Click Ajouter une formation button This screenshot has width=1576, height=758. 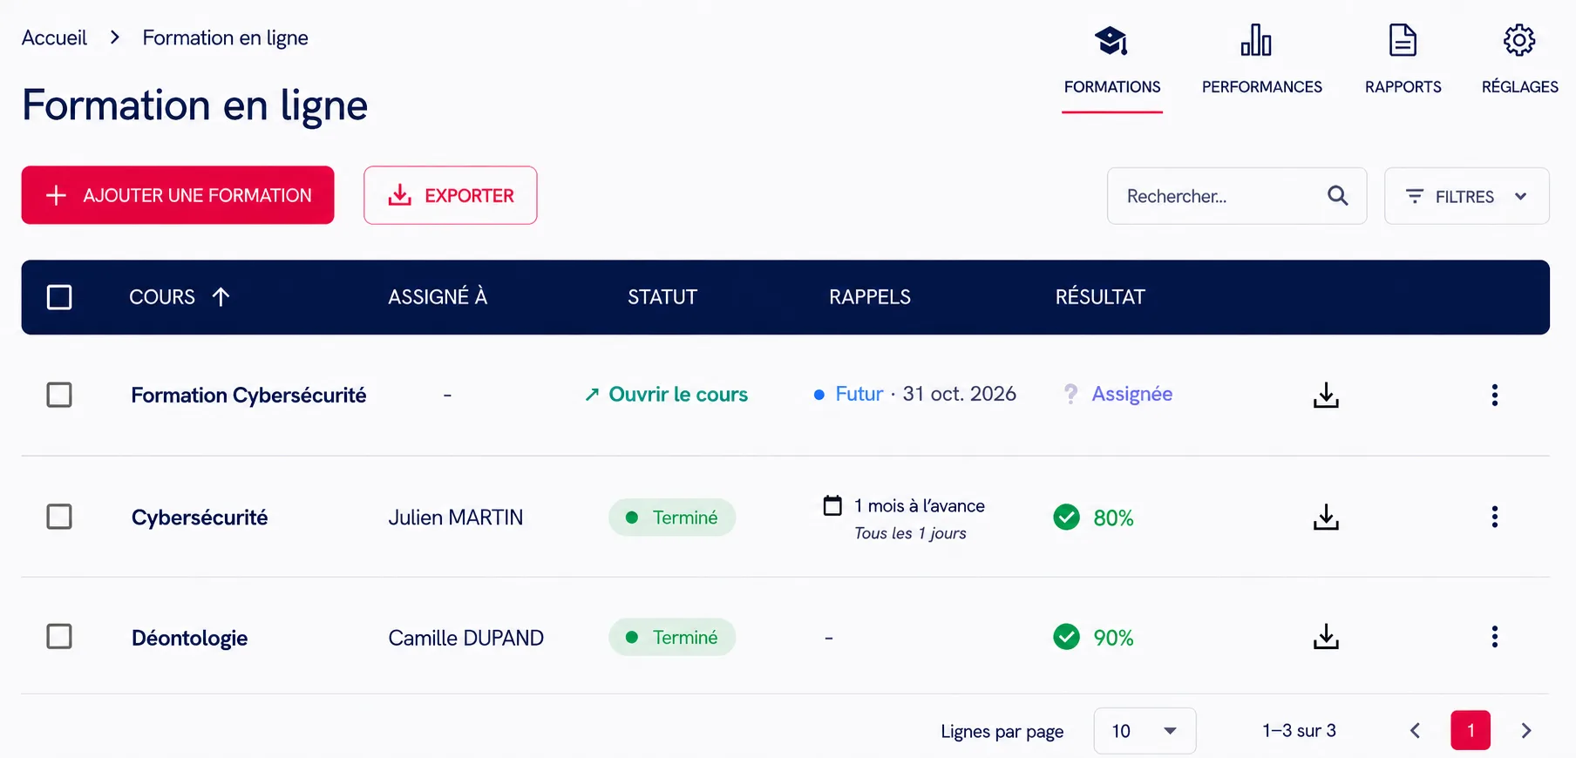[x=178, y=195]
